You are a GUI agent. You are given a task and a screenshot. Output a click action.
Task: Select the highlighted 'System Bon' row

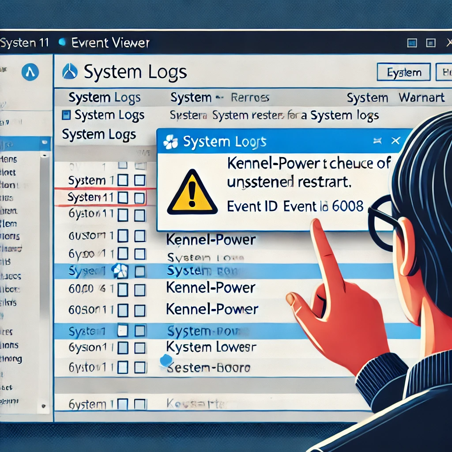[224, 271]
